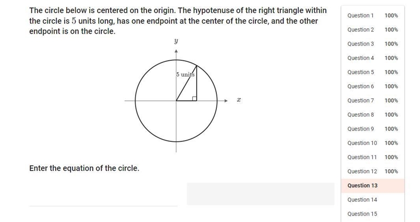
Task: Jump to Question 5
Action: coord(373,72)
